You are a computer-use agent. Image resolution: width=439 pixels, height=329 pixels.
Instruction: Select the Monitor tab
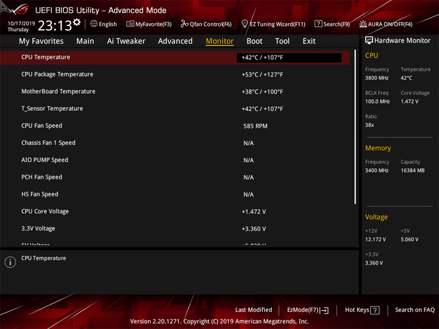click(x=220, y=41)
